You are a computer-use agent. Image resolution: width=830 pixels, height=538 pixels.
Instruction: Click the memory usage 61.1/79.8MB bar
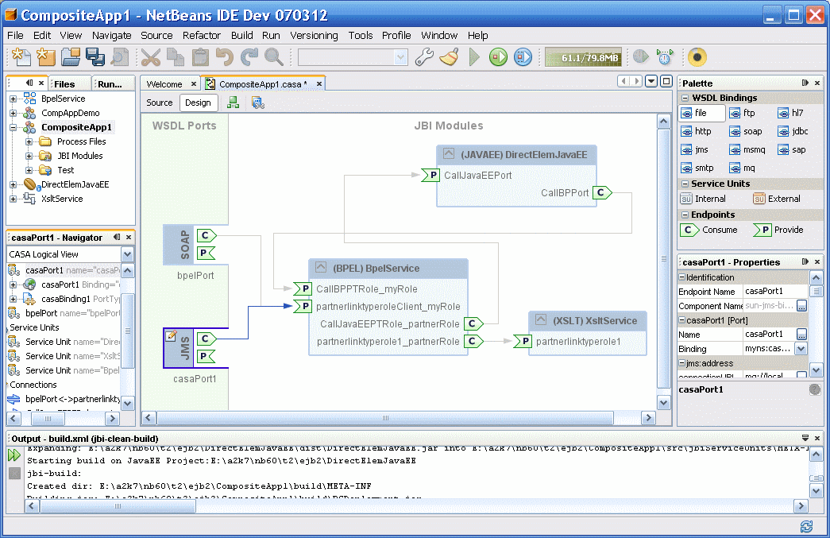(583, 57)
